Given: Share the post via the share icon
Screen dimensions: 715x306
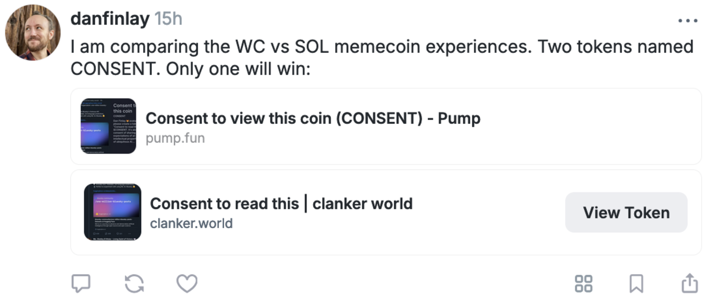Looking at the screenshot, I should (x=690, y=284).
